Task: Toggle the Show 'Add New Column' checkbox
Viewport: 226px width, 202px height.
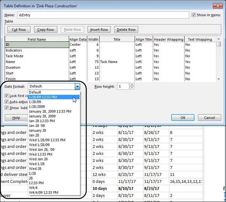Action: [6, 108]
